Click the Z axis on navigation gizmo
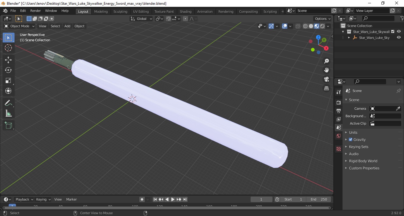The height and width of the screenshot is (216, 404). pyautogui.click(x=318, y=37)
